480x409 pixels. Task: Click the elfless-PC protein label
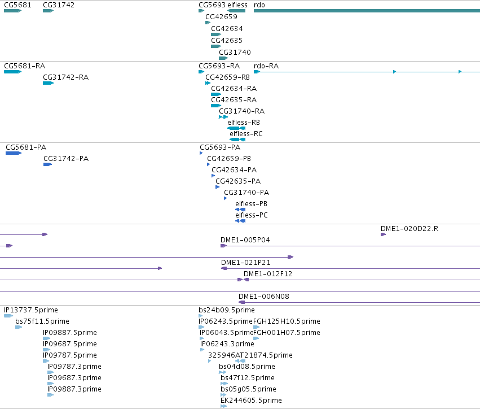point(252,216)
